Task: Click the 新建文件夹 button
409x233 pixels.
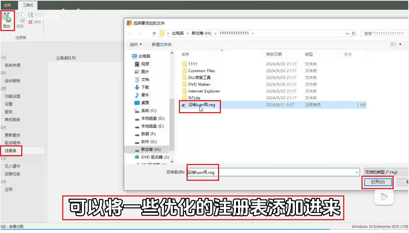Action: pyautogui.click(x=161, y=45)
